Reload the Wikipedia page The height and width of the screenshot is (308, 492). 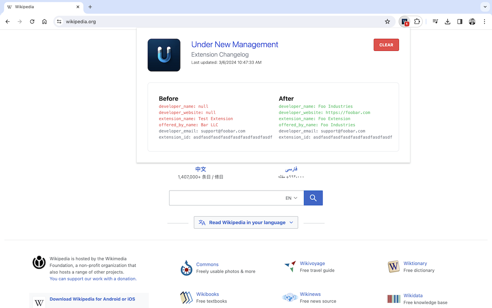pos(32,22)
